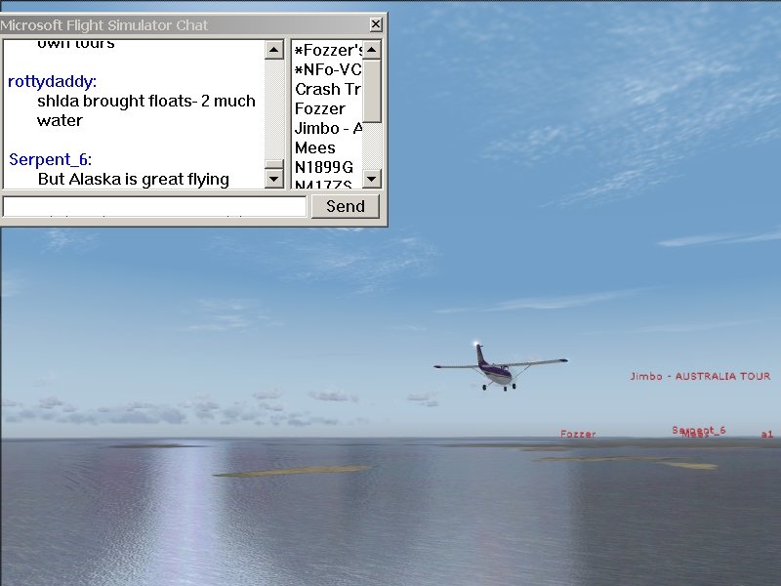Click the chat message input field
Image resolution: width=781 pixels, height=586 pixels.
pyautogui.click(x=154, y=206)
